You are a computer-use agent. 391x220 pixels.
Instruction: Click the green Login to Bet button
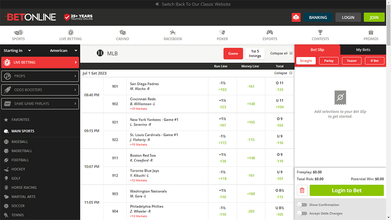click(x=347, y=190)
